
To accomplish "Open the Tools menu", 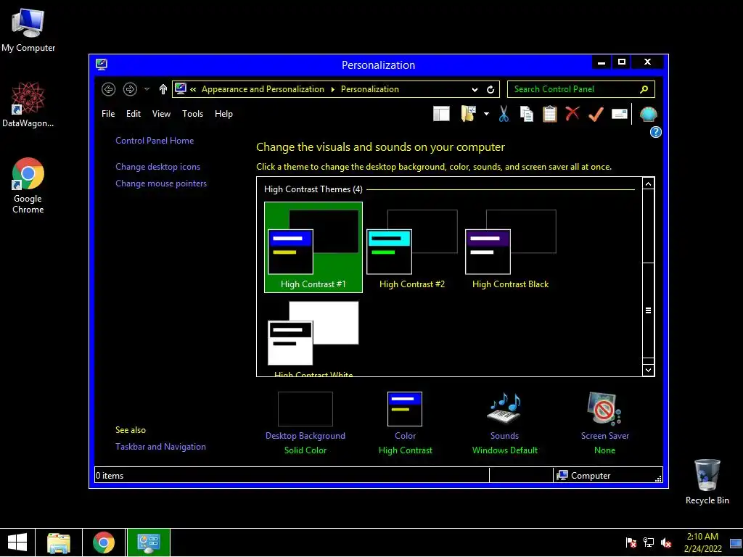I will coord(192,114).
